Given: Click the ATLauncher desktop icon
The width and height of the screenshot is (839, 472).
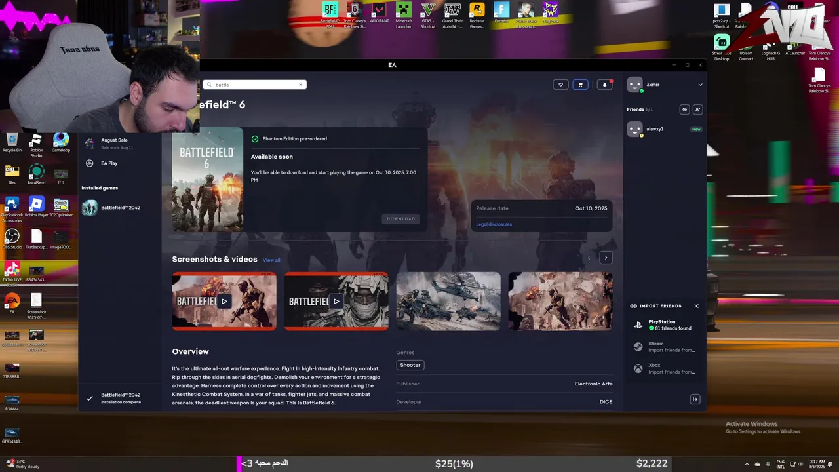Looking at the screenshot, I should (x=795, y=47).
